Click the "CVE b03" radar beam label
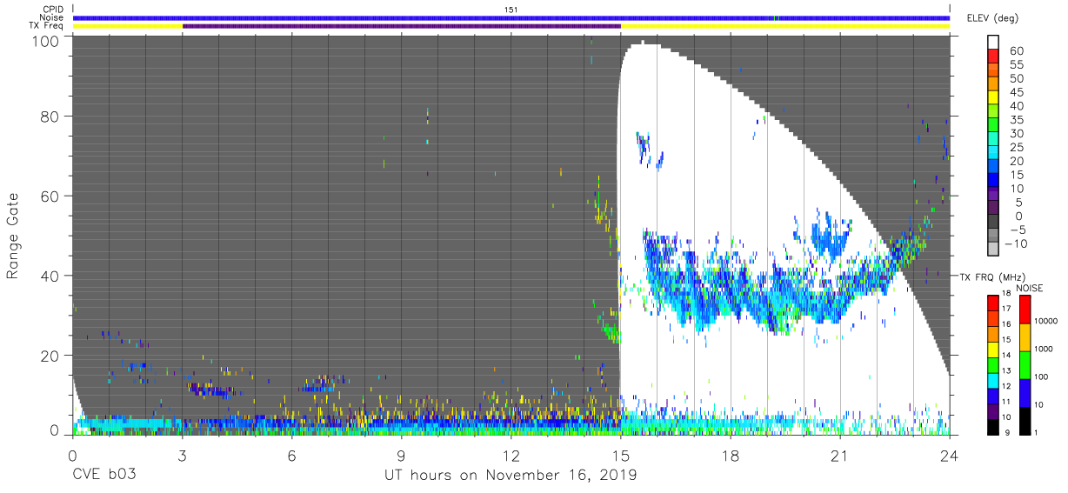The image size is (1068, 493). pyautogui.click(x=103, y=476)
